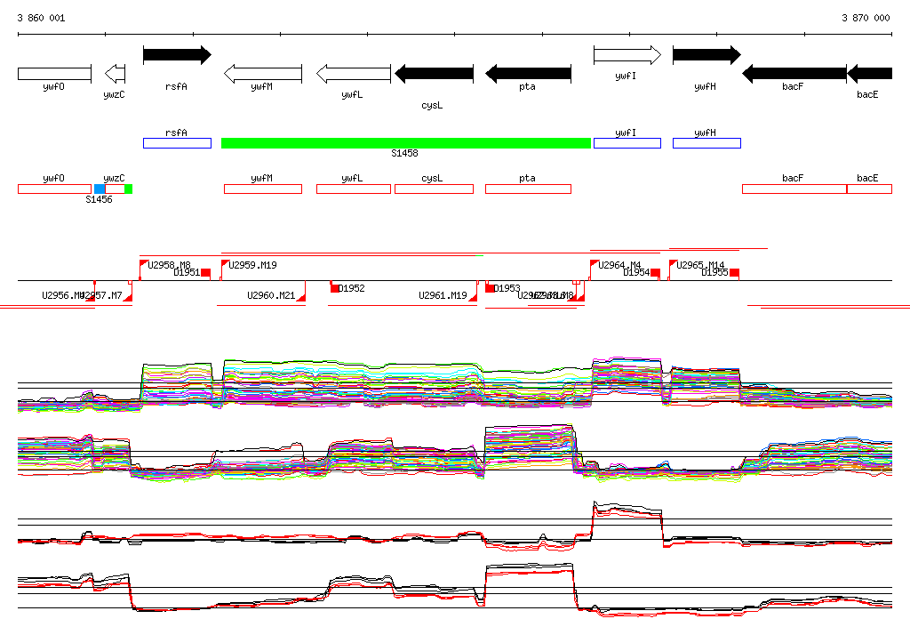Image resolution: width=910 pixels, height=635 pixels.
Task: Click the D1953 red downshift square
Action: 490,288
